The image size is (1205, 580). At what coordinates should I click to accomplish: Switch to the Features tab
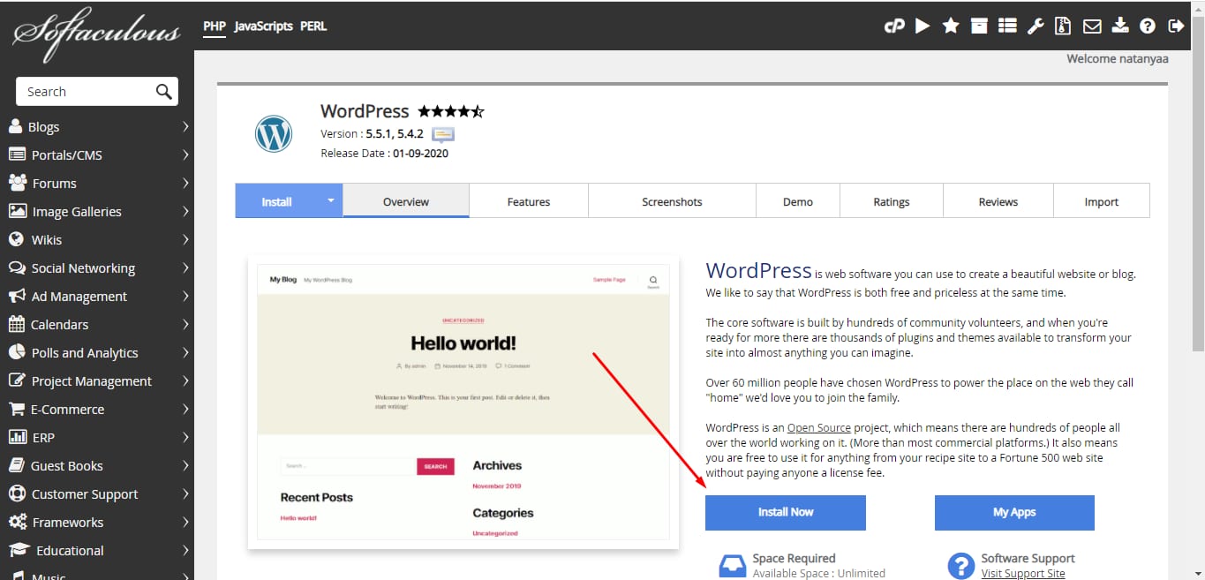pyautogui.click(x=528, y=201)
